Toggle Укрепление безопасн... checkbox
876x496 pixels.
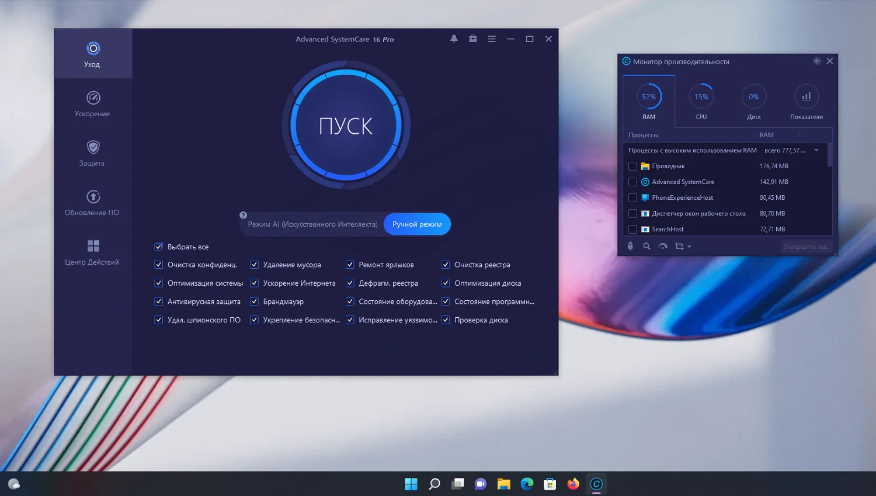tap(254, 320)
